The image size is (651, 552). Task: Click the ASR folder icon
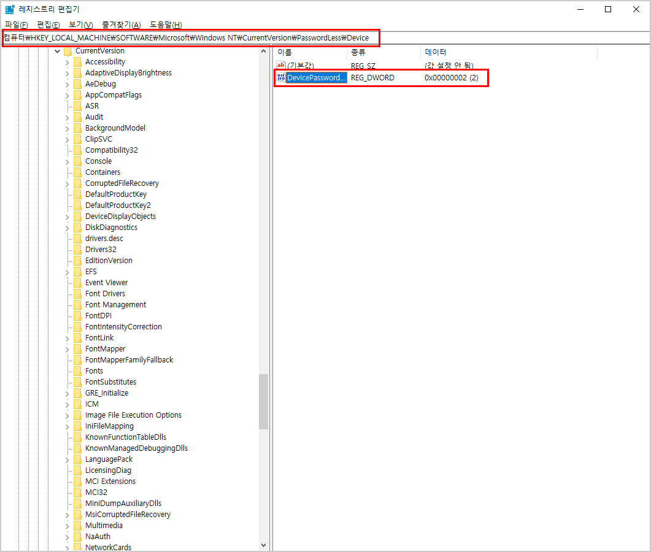coord(78,106)
